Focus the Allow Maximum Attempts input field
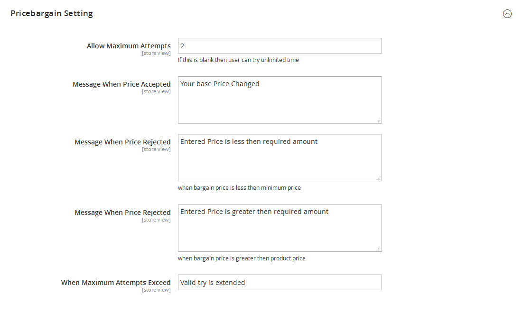 [x=280, y=46]
